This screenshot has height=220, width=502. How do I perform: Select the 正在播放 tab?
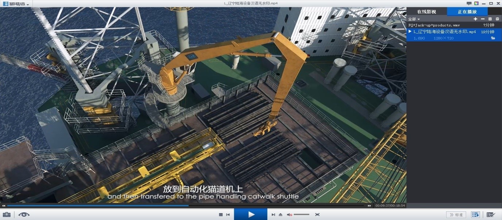click(467, 12)
